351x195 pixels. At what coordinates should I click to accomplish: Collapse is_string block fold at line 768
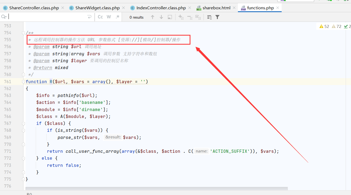pos(23,130)
